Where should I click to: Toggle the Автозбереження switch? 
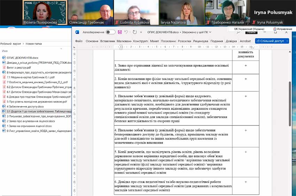(110, 32)
